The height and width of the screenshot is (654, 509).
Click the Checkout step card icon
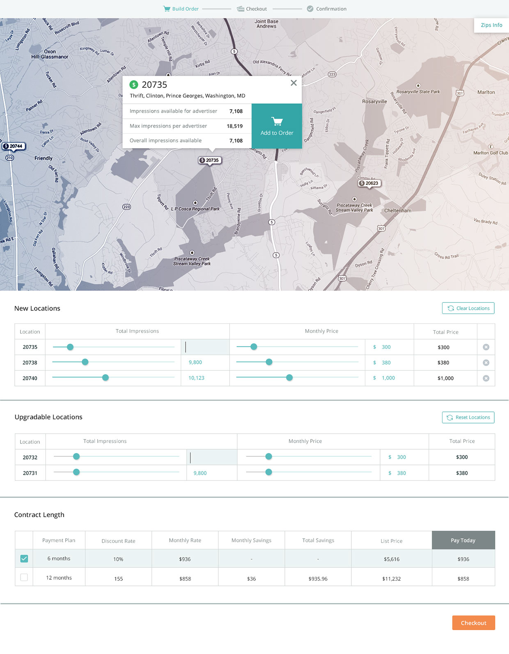tap(241, 9)
